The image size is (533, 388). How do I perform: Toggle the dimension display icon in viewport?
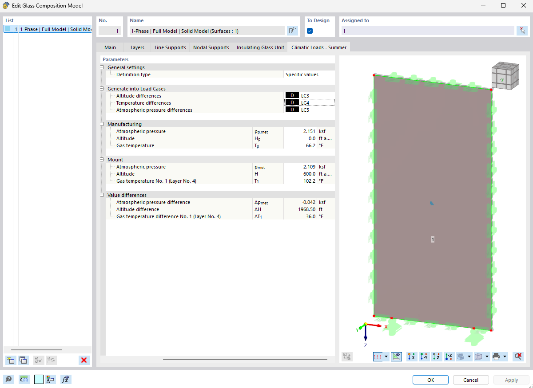click(x=396, y=356)
